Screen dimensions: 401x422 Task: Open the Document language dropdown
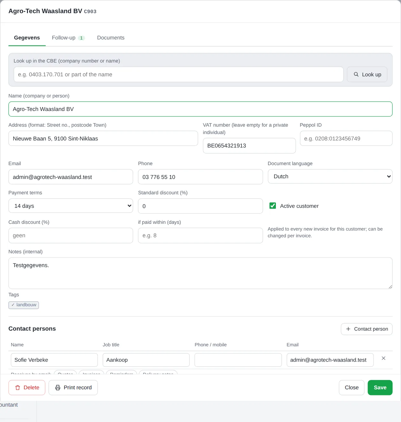[x=330, y=176]
